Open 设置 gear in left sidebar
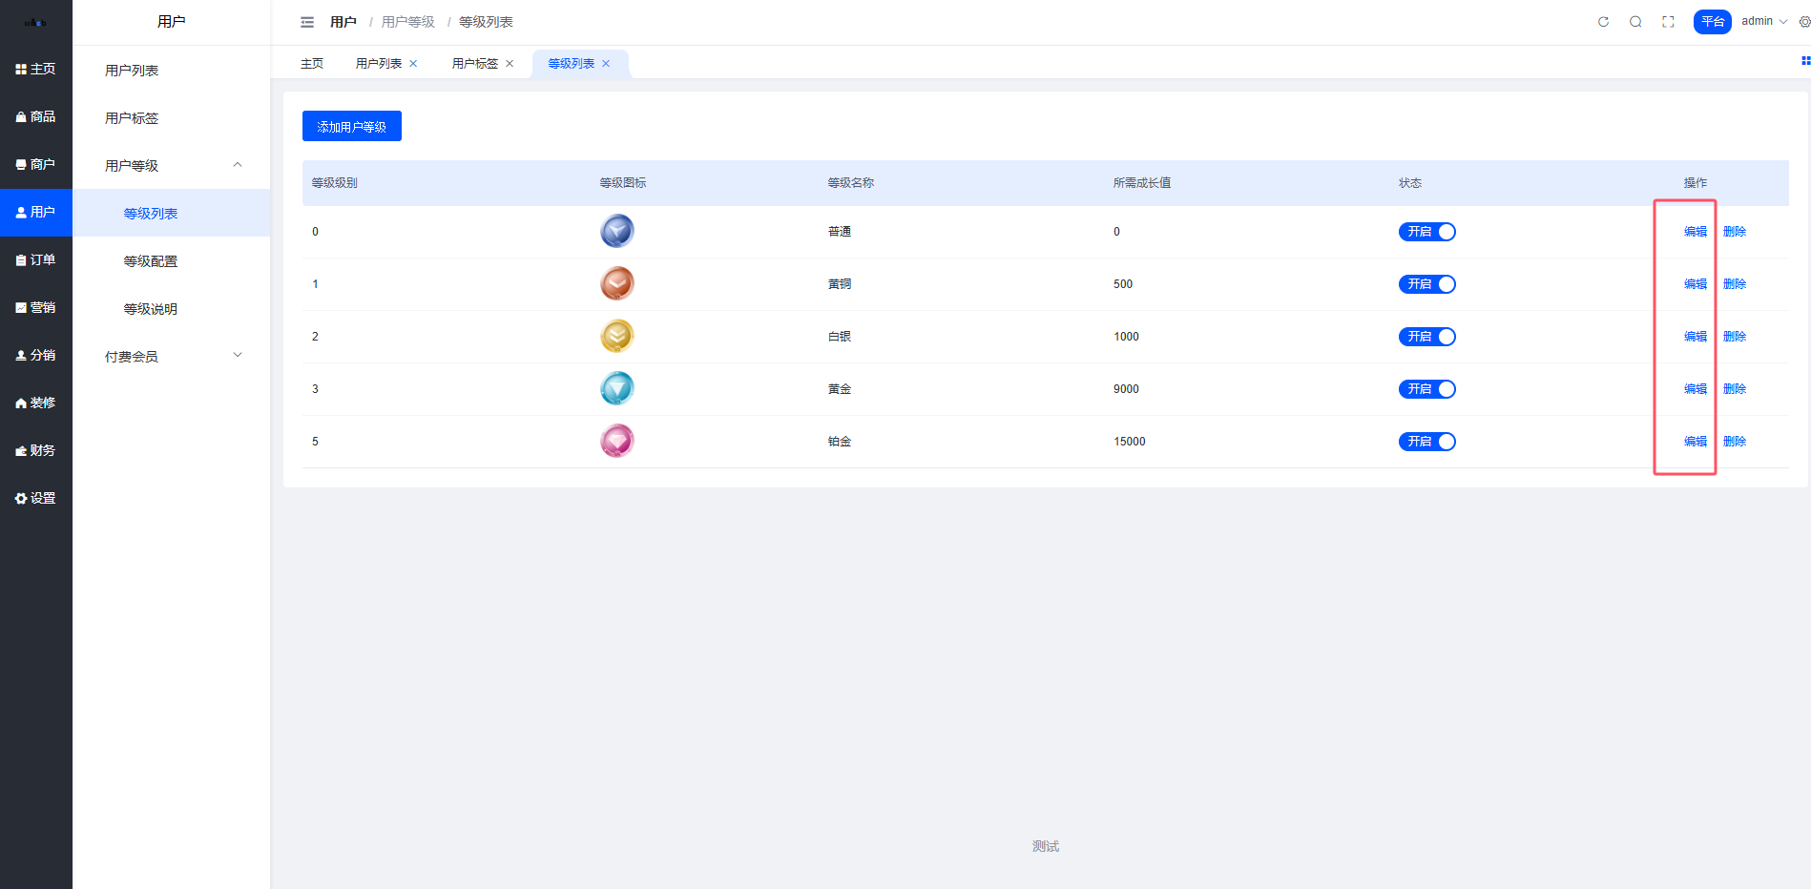1811x889 pixels. tap(36, 498)
